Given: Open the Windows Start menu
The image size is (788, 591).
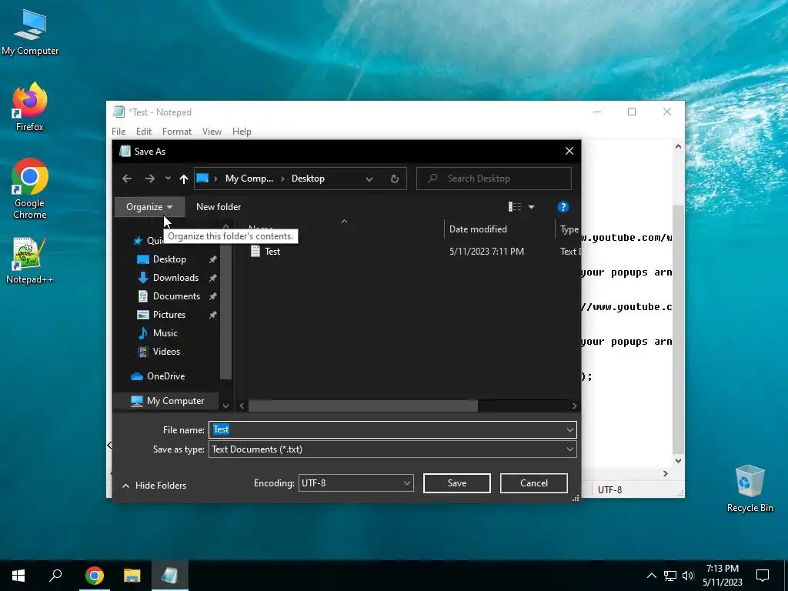Looking at the screenshot, I should [x=18, y=576].
